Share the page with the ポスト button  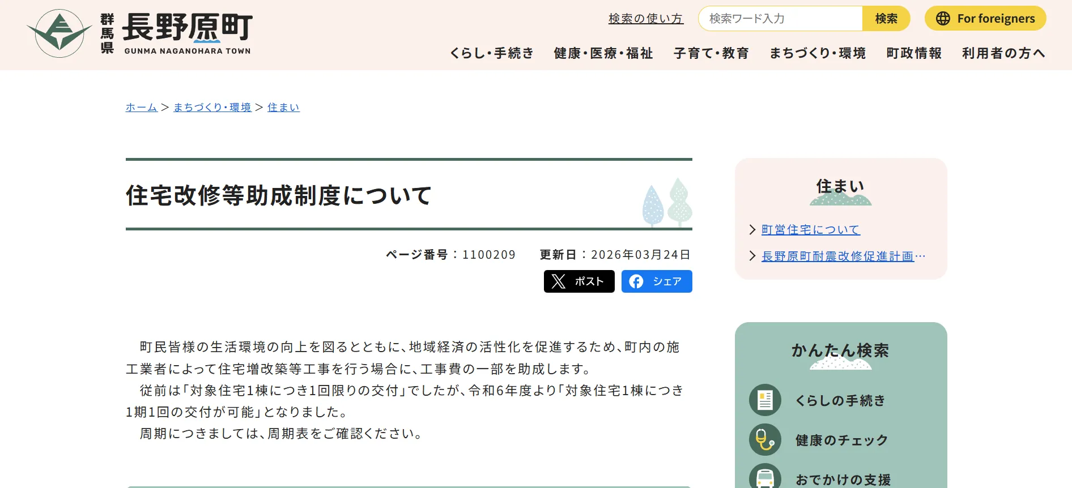(x=579, y=281)
